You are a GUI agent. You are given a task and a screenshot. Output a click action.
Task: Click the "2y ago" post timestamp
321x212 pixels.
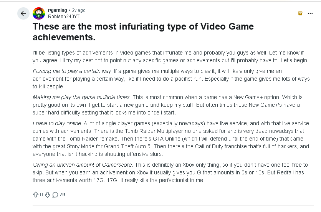(79, 10)
